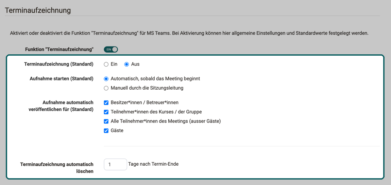Choose Manuell durch die Sitzungsleitung

pos(106,88)
